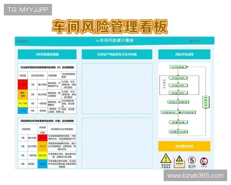This screenshot has height=185, width=231.
Task: Select the 风险分析 flowchart box
Action: 178,85
